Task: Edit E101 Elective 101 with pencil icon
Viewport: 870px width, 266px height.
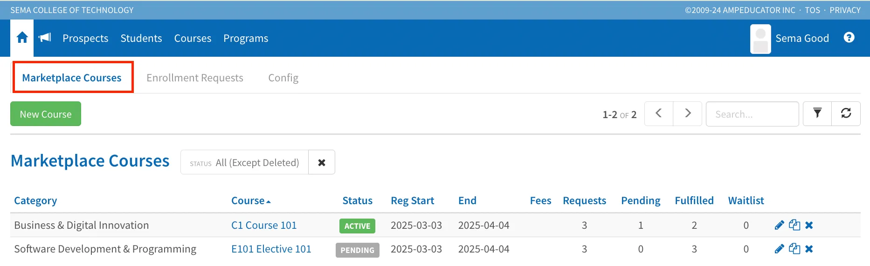Action: pos(779,249)
